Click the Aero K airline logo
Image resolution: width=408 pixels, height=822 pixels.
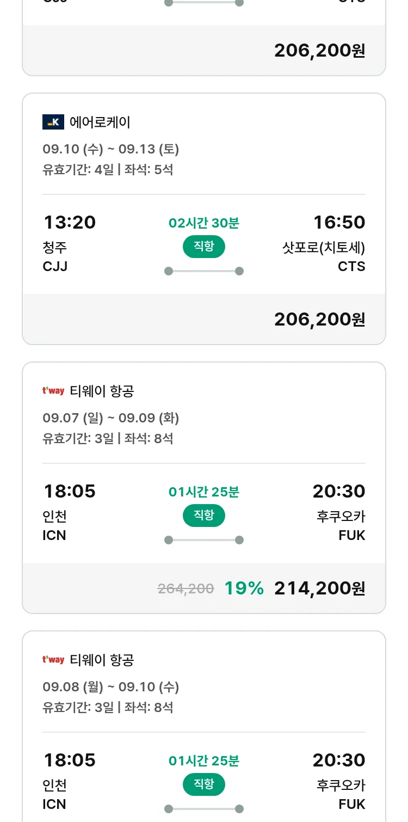pyautogui.click(x=53, y=122)
